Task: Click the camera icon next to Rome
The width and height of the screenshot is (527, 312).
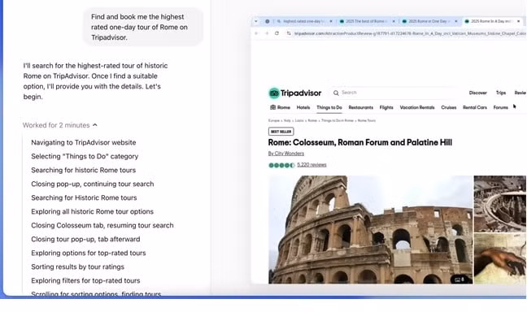Action: 273,107
